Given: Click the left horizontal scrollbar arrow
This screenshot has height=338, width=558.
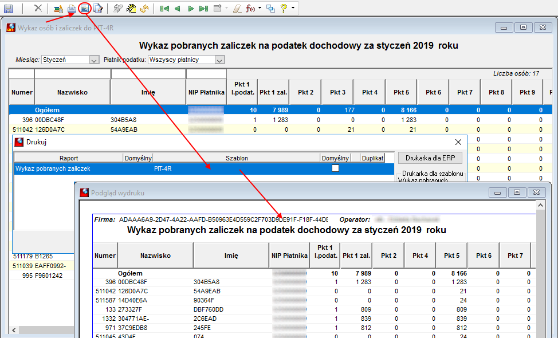Looking at the screenshot, I should (x=14, y=330).
